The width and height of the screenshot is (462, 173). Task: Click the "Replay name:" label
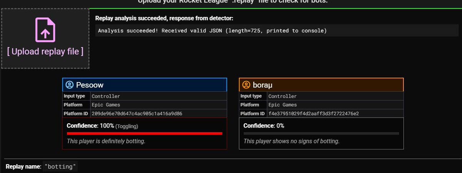click(23, 166)
